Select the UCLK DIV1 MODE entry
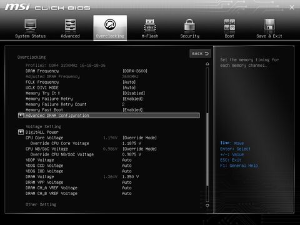Screen dimensions: 300x225 coord(42,87)
